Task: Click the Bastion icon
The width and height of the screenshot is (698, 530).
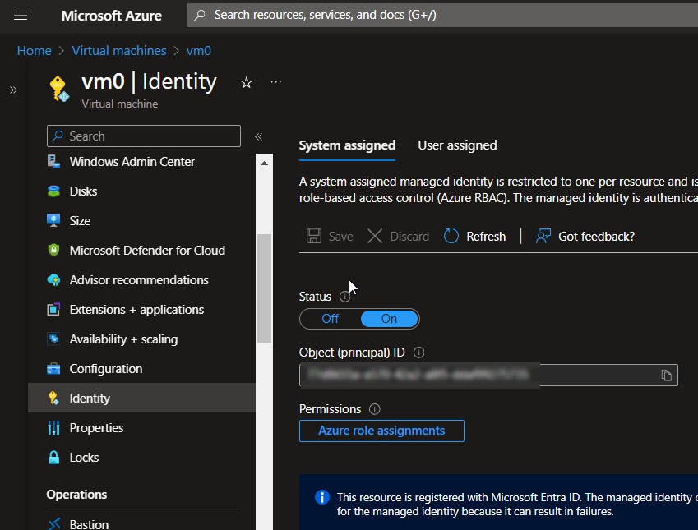Action: tap(54, 524)
